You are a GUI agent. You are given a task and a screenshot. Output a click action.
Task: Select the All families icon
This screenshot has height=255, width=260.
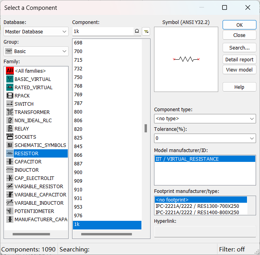(x=10, y=71)
